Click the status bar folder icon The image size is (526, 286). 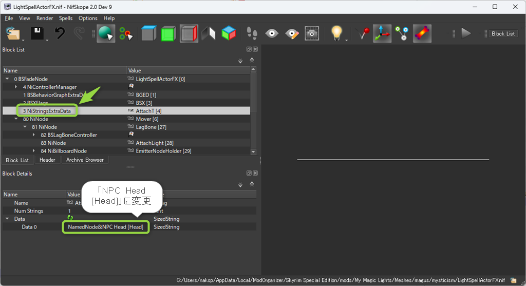point(513,280)
